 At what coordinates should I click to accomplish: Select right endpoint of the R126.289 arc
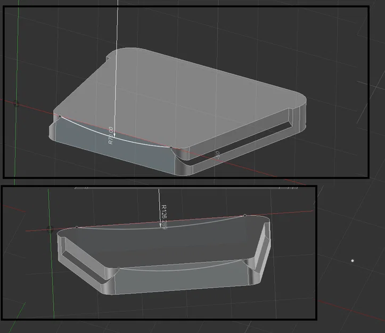click(245, 216)
